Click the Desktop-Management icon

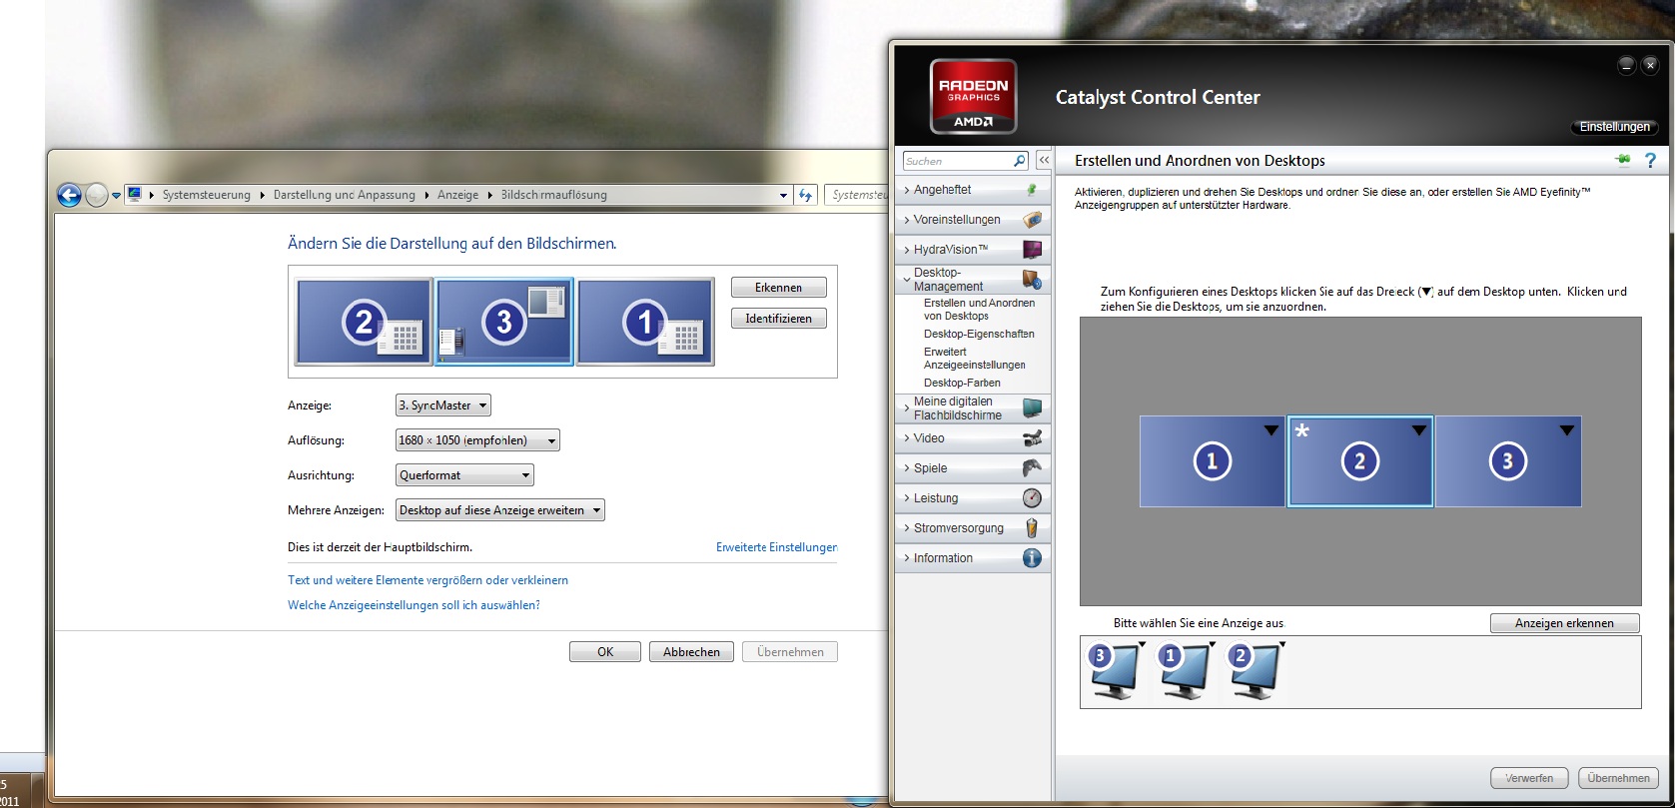[1033, 280]
